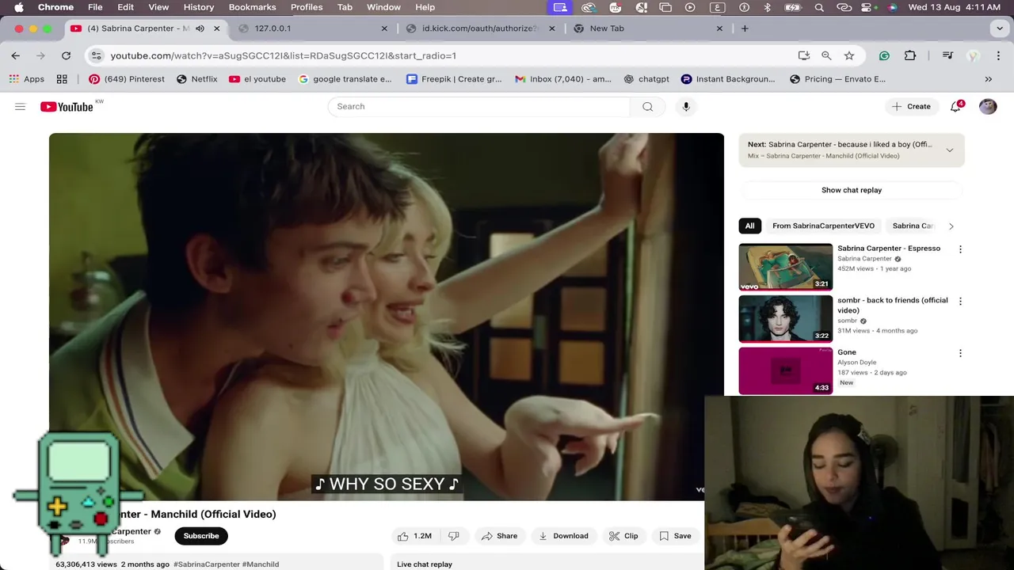The width and height of the screenshot is (1014, 570).
Task: Open the Netflix bookmark
Action: point(196,79)
